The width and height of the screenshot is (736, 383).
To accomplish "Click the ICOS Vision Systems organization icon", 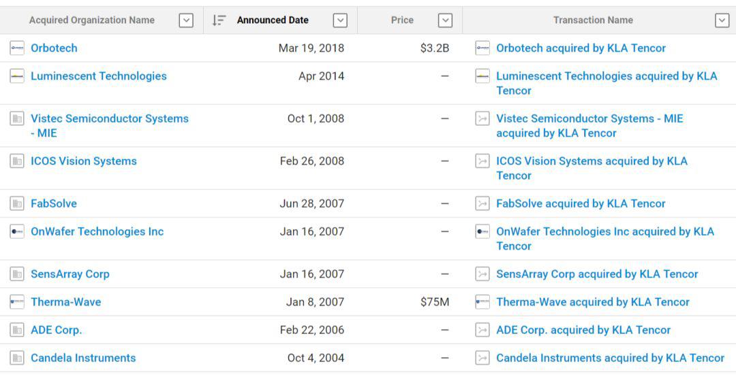I will coord(17,161).
